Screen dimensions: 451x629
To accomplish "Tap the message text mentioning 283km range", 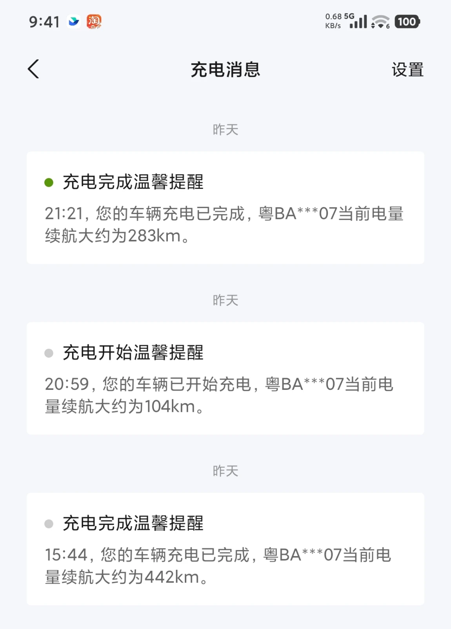I will coord(224,225).
